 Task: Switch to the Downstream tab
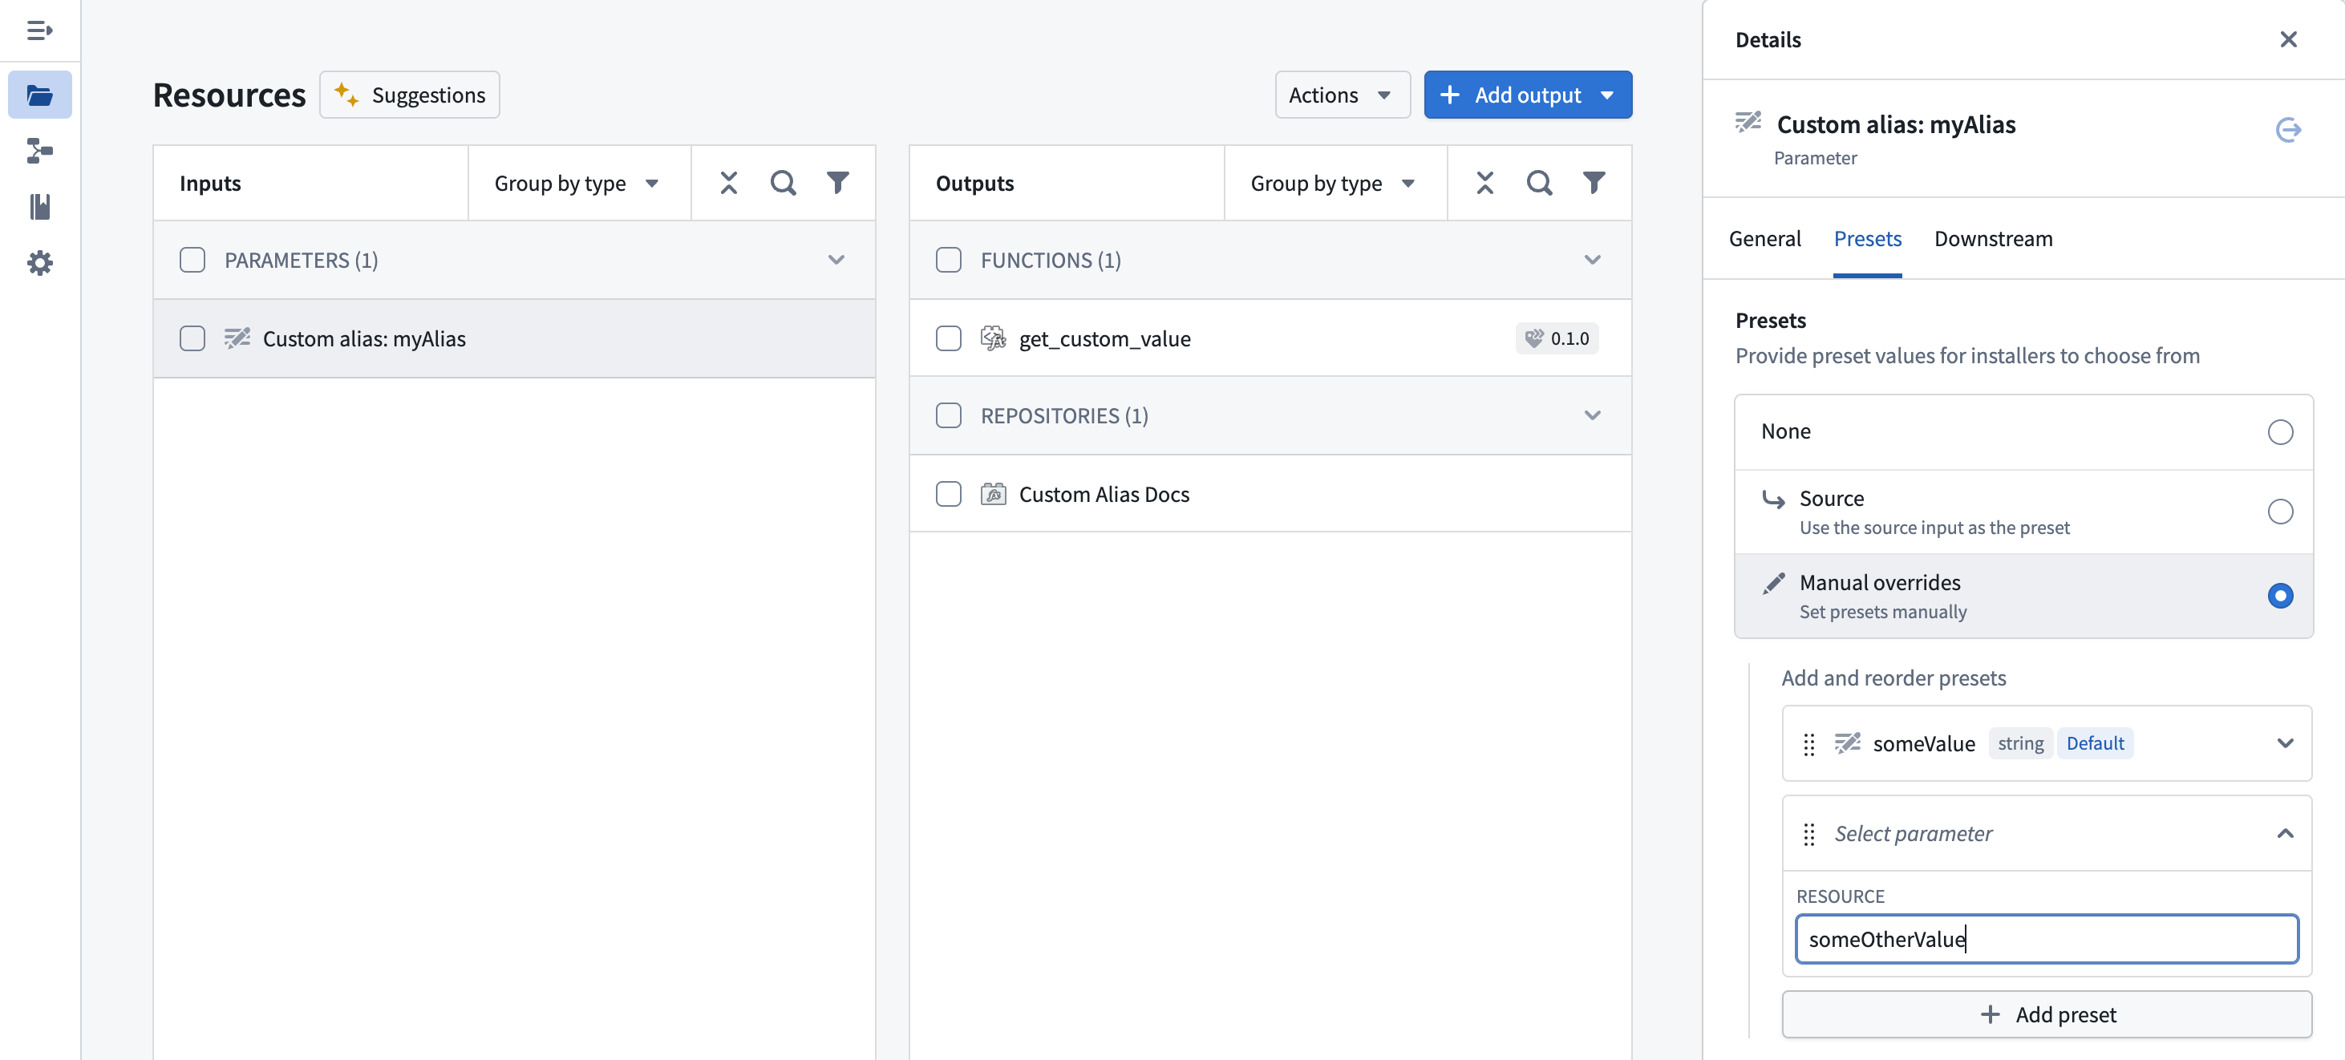click(1993, 238)
